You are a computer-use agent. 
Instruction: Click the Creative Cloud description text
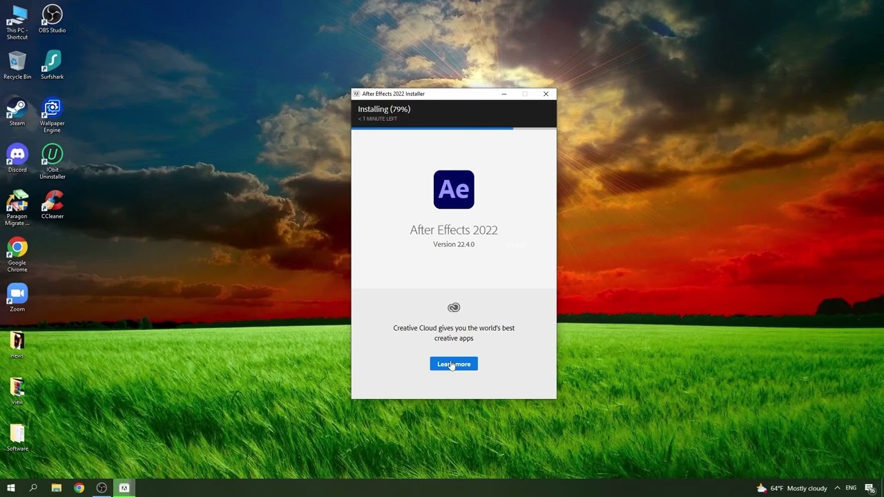tap(454, 333)
